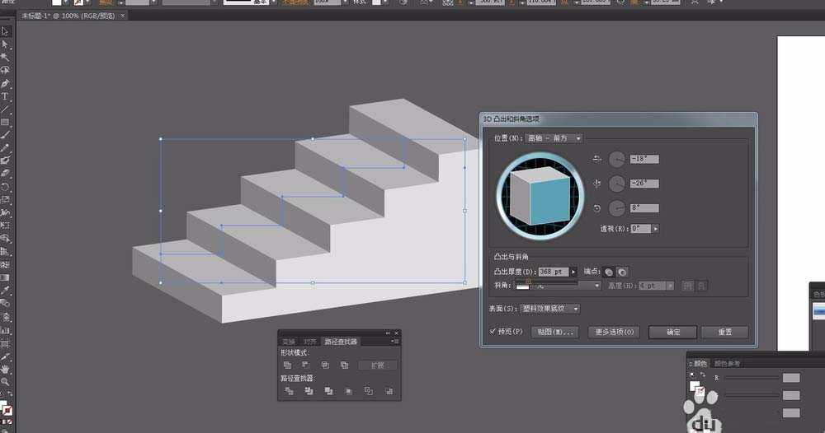The height and width of the screenshot is (433, 825).
Task: Click first shape mode icon in Pathfinder
Action: click(x=287, y=365)
